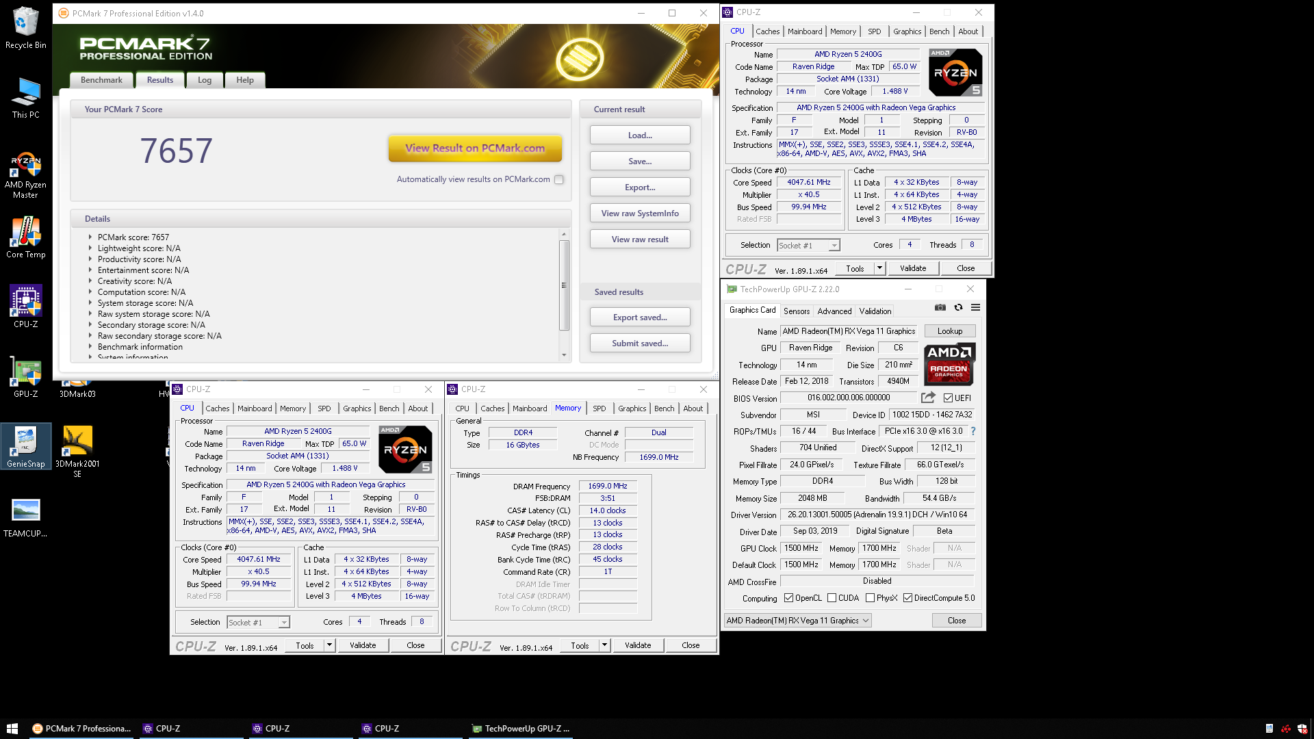Click the Details scrollbar up arrow
The width and height of the screenshot is (1314, 739).
coord(564,234)
